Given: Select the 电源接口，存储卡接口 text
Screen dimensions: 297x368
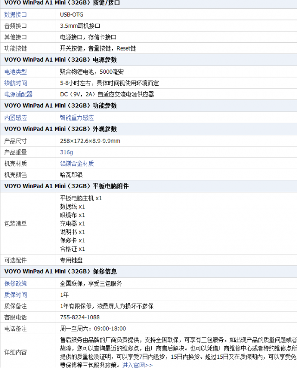Looking at the screenshot, I should (88, 37).
